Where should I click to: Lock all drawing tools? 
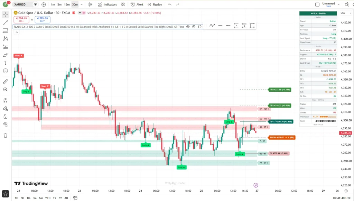[x=6, y=117]
